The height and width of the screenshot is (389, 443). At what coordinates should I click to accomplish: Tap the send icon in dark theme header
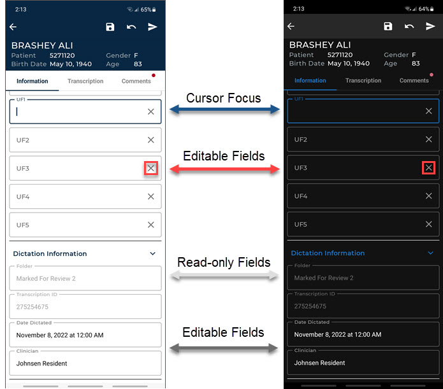[x=430, y=26]
